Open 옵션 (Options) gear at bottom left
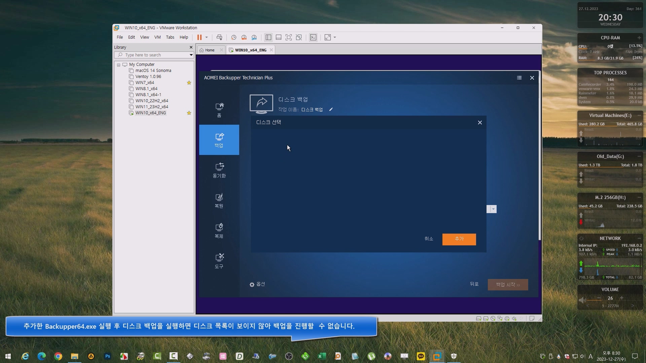 tap(257, 284)
